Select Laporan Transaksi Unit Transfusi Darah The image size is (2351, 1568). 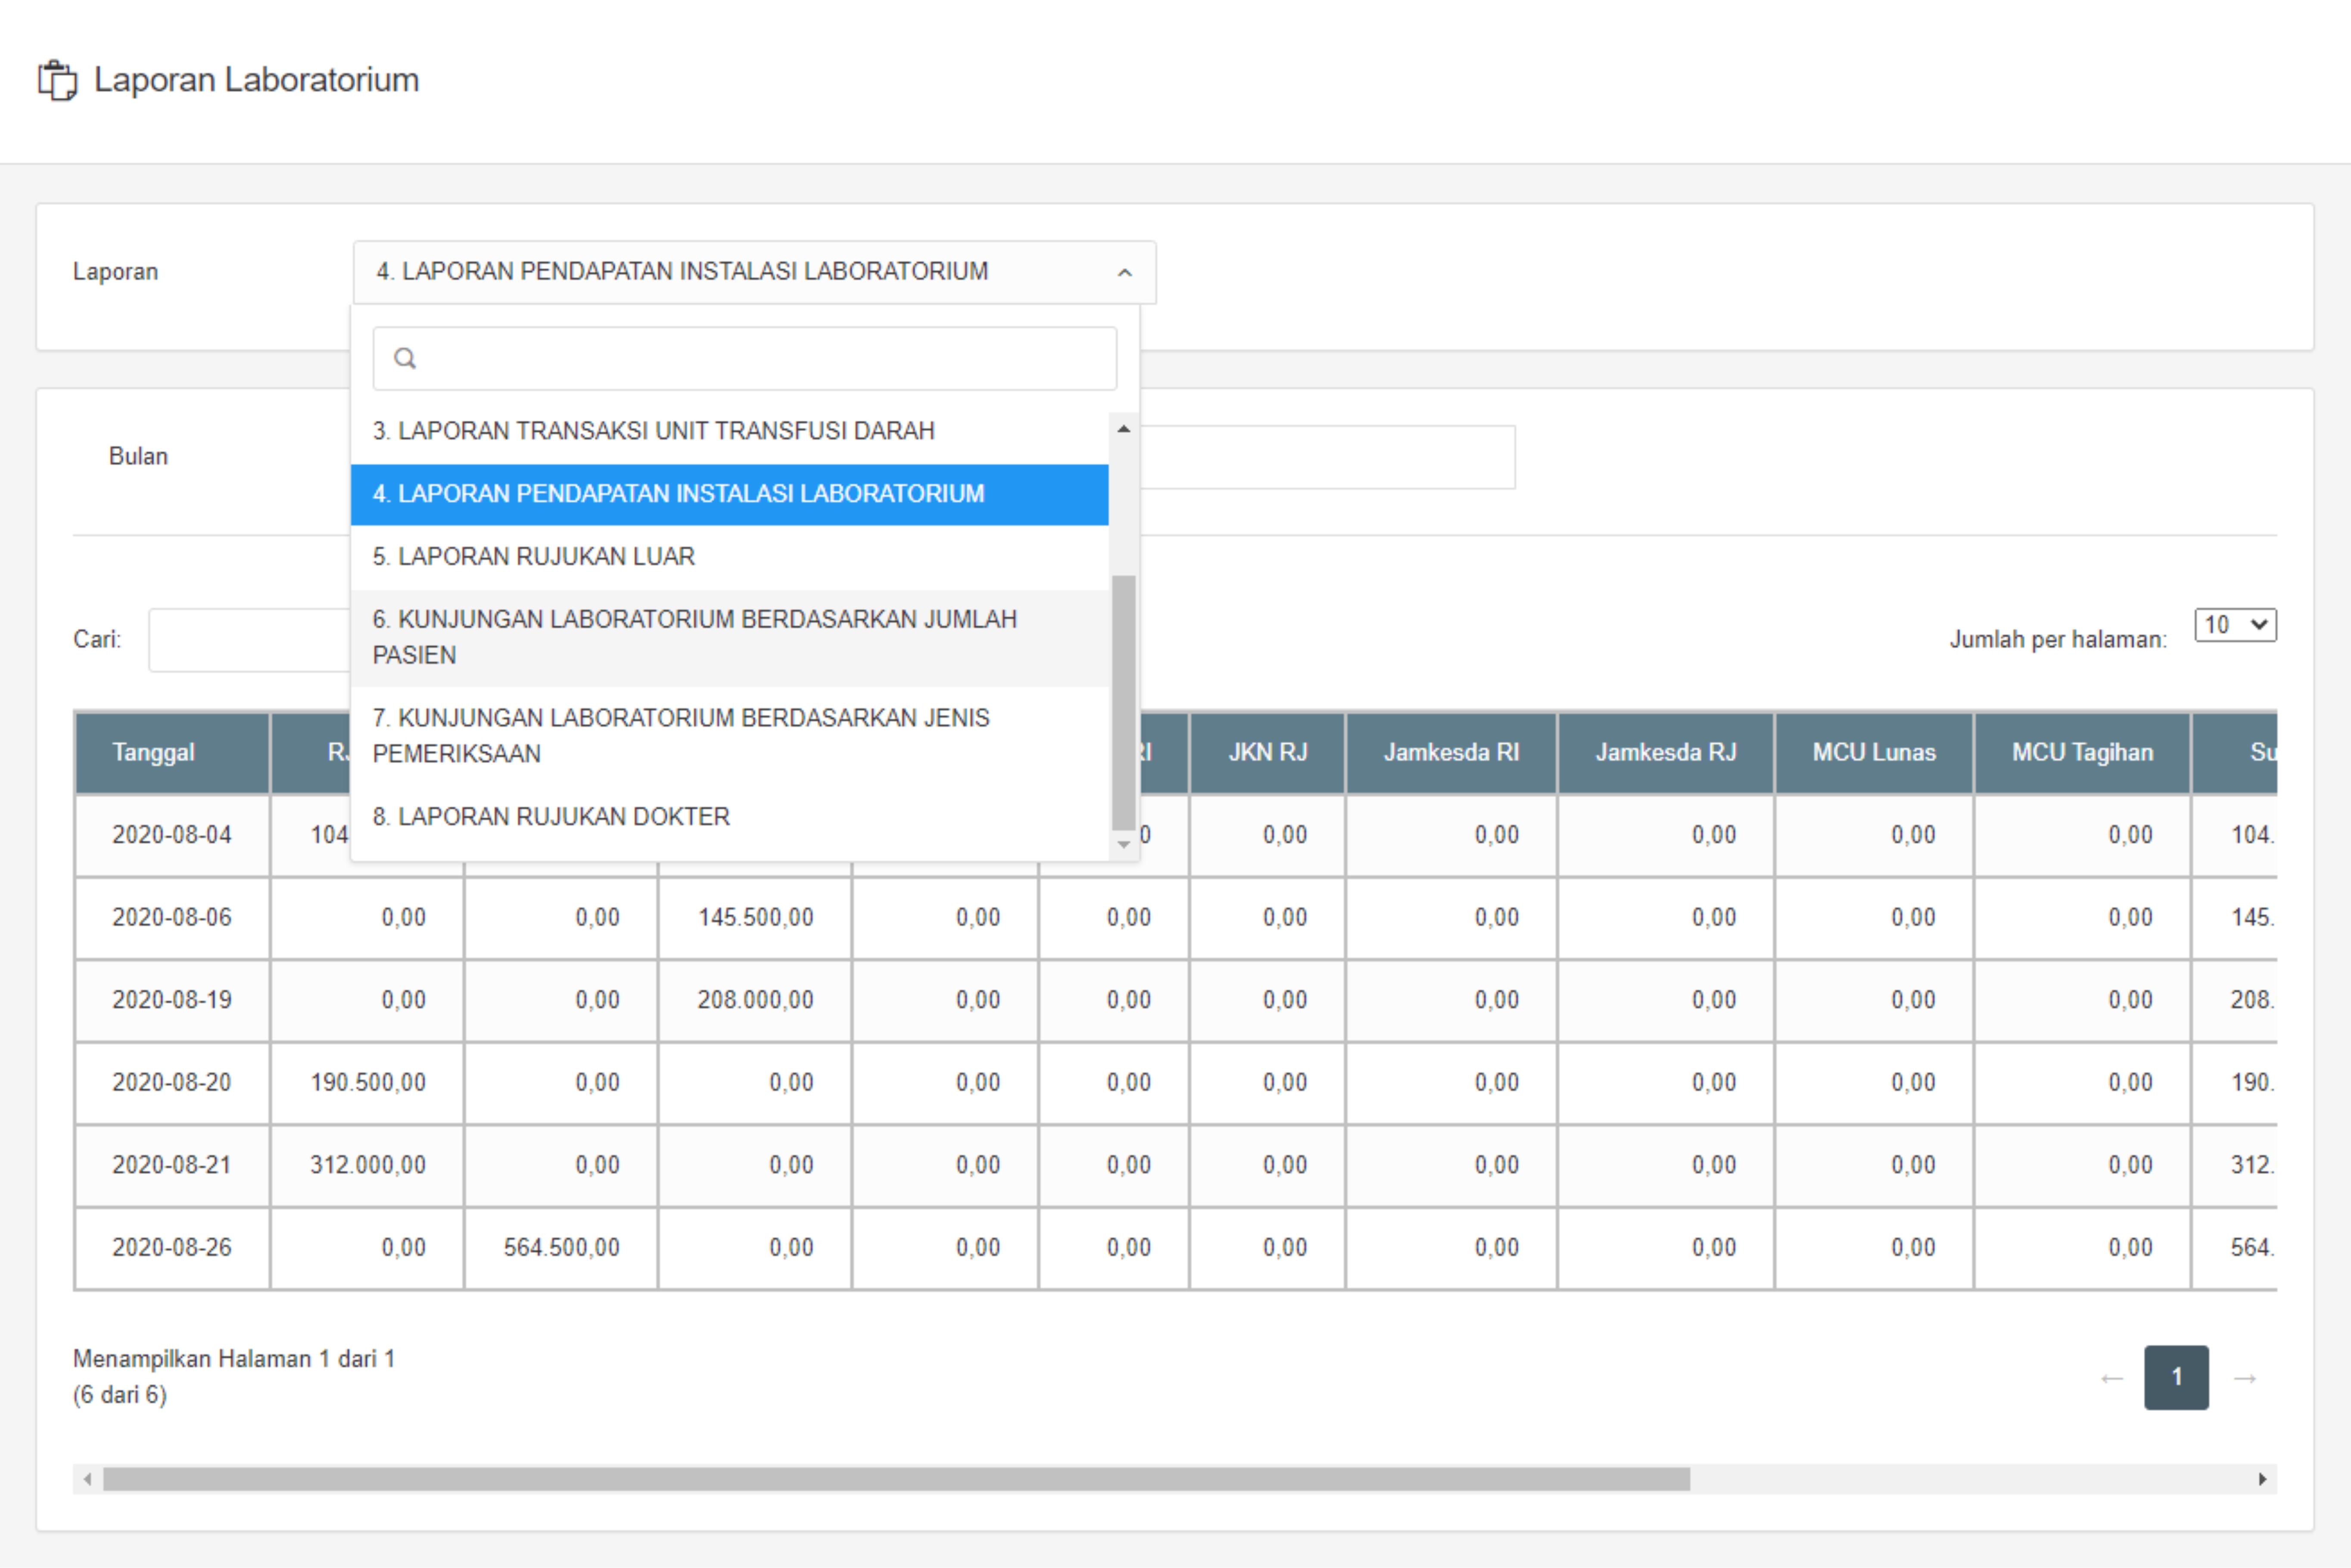tap(653, 431)
